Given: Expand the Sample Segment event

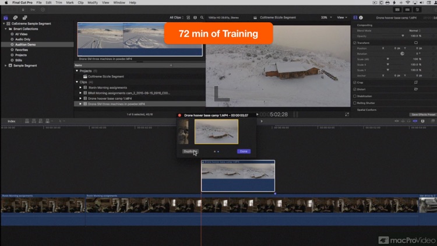Looking at the screenshot, I should [x=6, y=65].
